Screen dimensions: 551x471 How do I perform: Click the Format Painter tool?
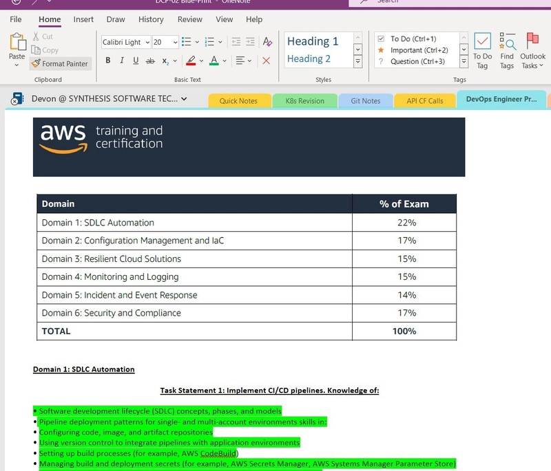[x=60, y=63]
